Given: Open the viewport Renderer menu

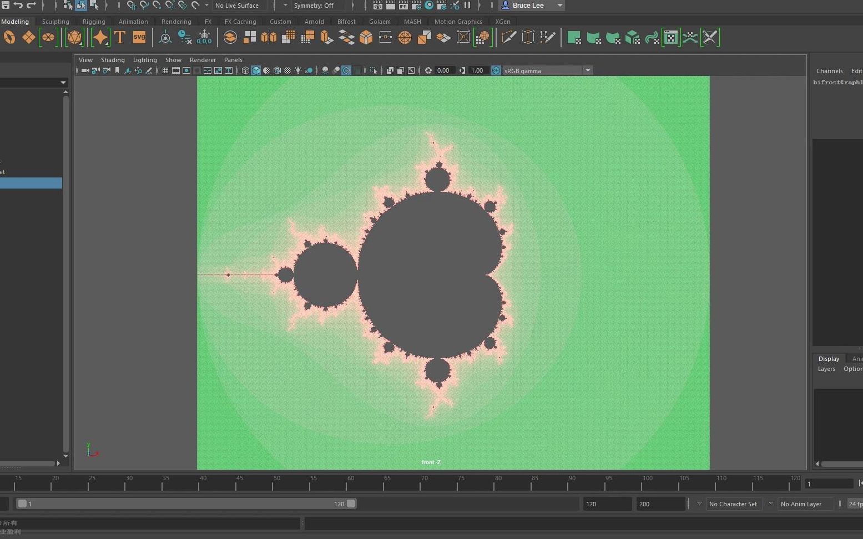Looking at the screenshot, I should pyautogui.click(x=203, y=60).
